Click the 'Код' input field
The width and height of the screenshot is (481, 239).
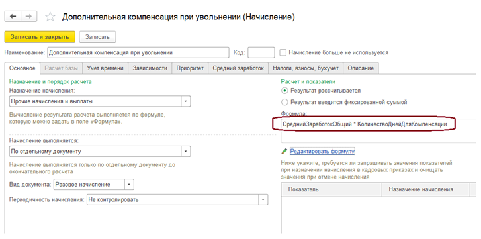(261, 52)
